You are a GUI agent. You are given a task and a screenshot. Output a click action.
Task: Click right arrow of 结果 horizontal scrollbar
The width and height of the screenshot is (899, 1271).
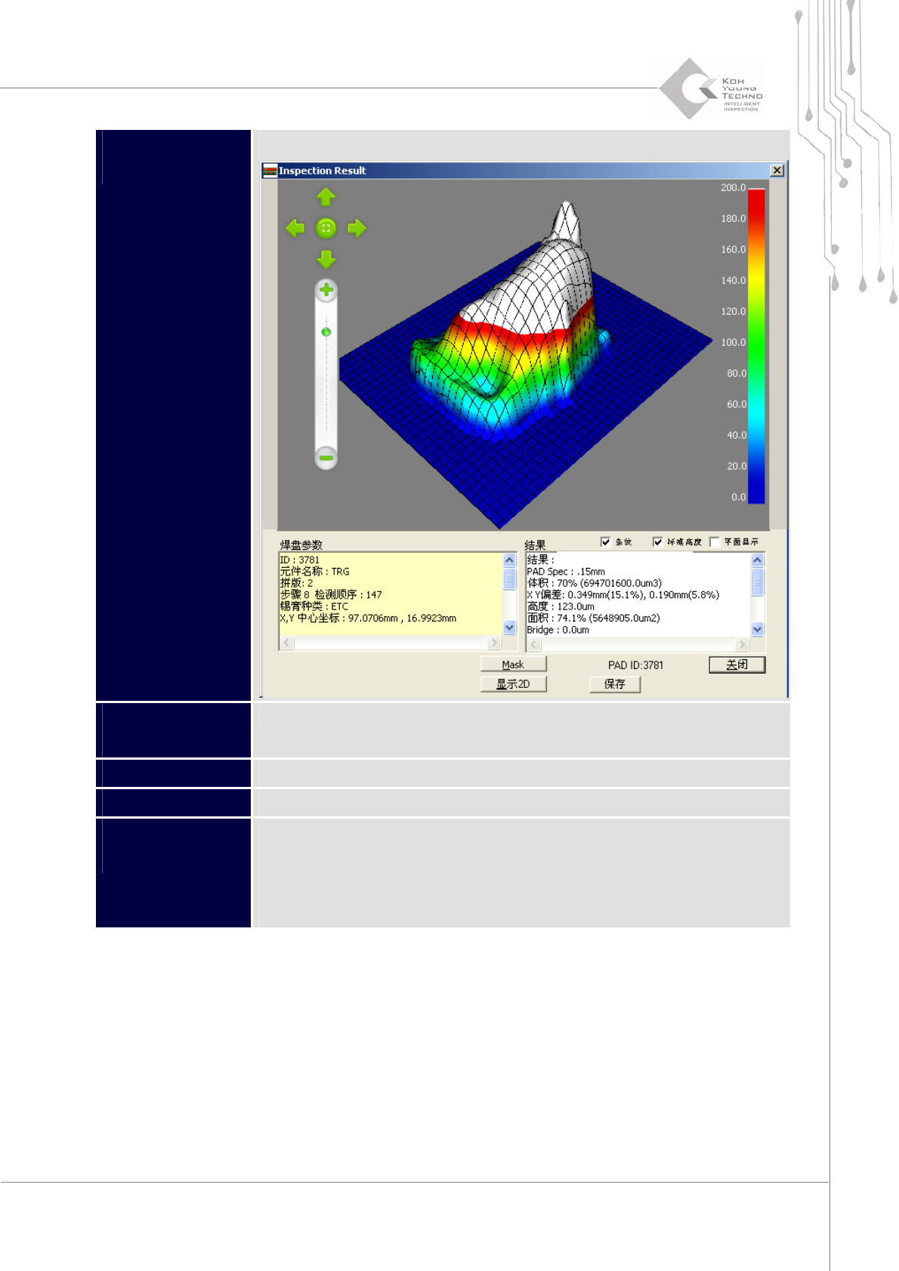tap(742, 644)
